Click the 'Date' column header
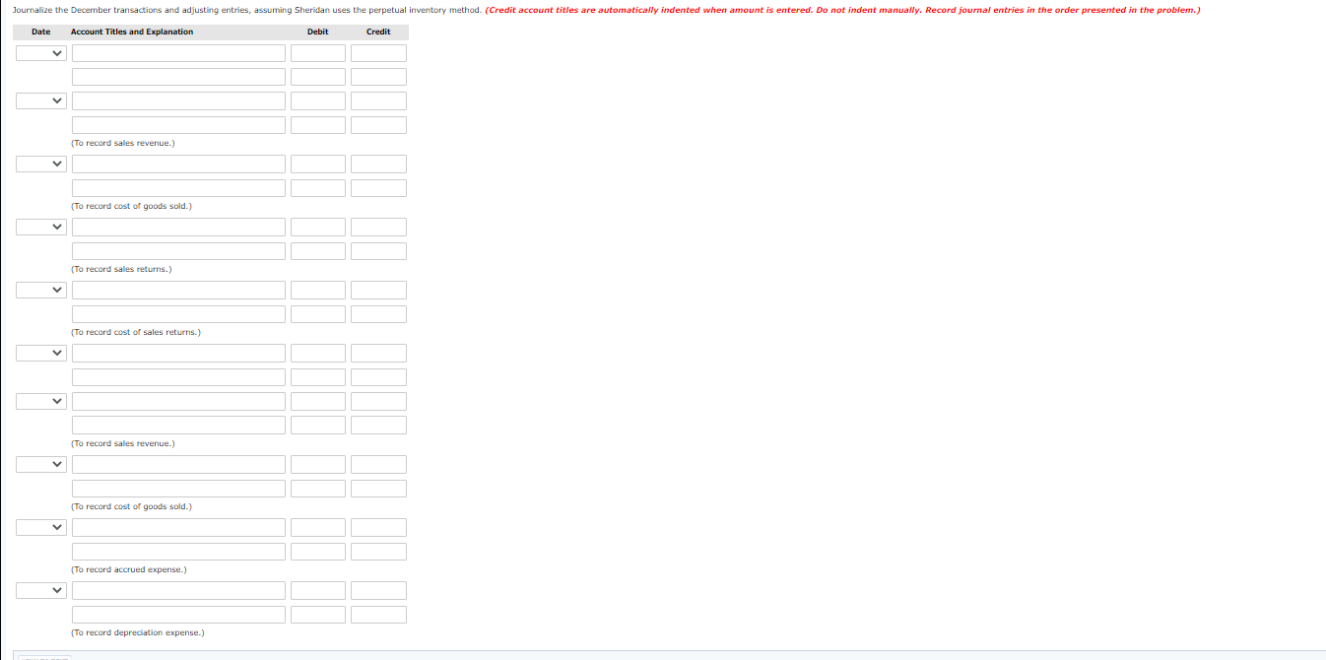This screenshot has width=1326, height=660. coord(41,33)
